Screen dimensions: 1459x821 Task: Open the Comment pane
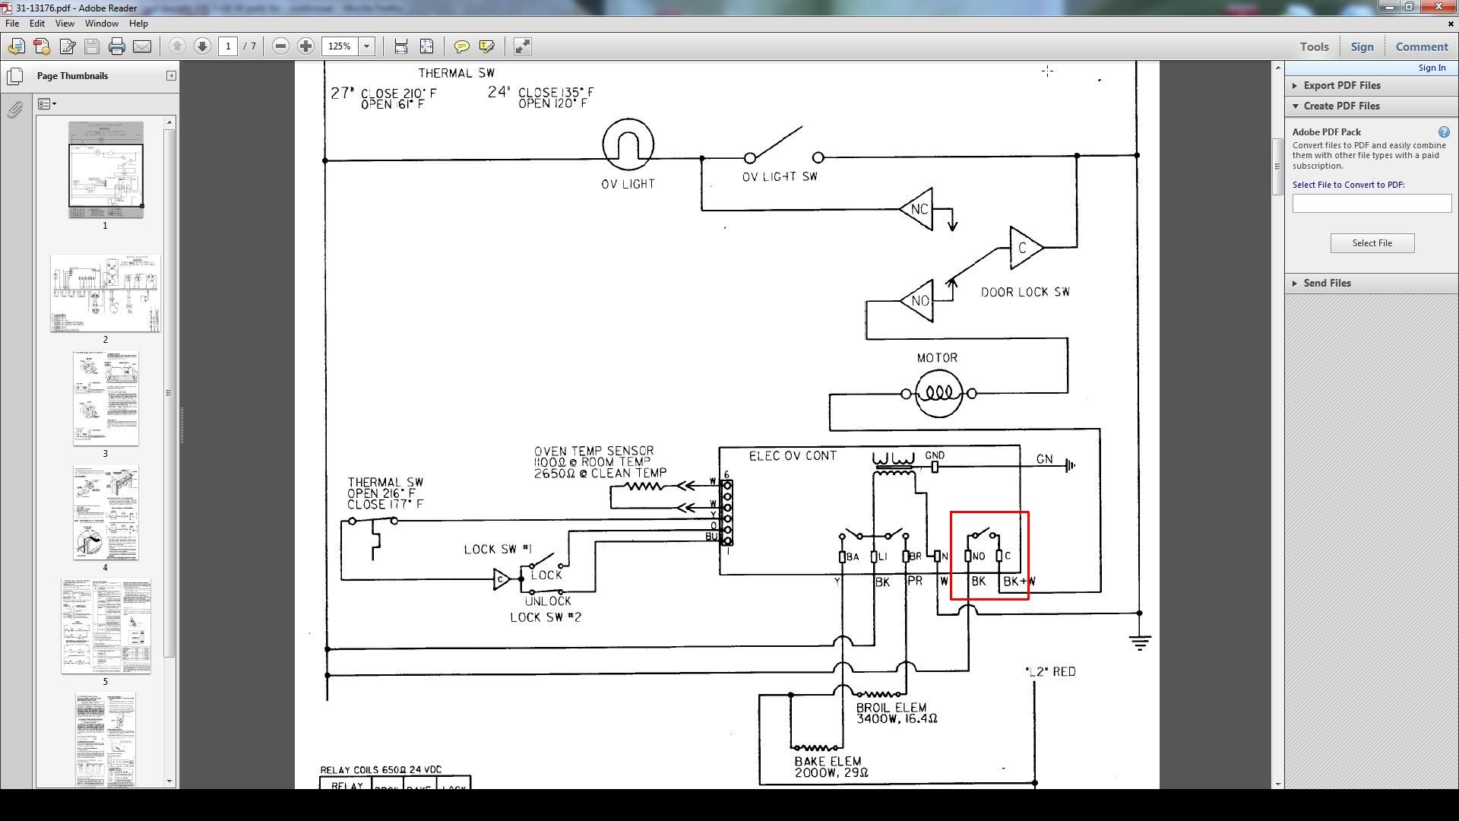pyautogui.click(x=1422, y=46)
